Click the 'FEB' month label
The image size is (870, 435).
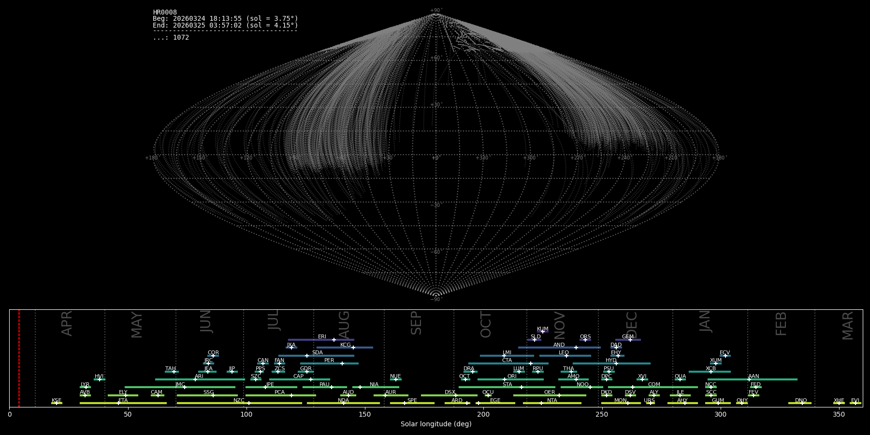781,324
